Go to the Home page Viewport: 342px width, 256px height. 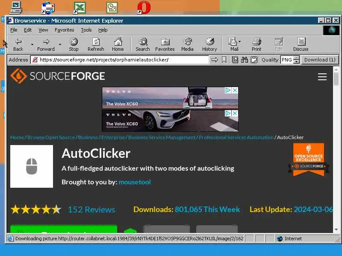(118, 45)
